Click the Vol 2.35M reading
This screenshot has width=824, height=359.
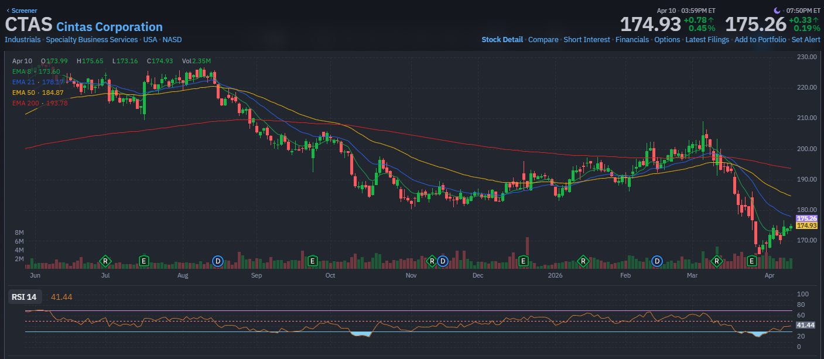coord(196,61)
